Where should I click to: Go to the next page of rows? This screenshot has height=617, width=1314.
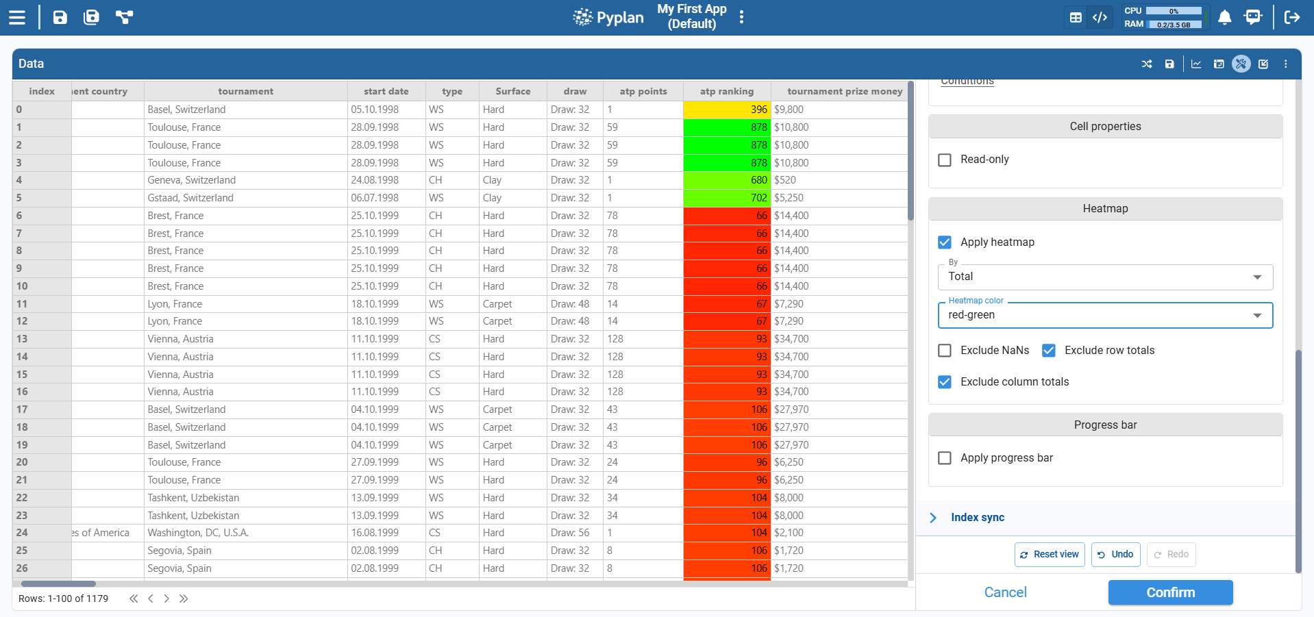tap(166, 599)
